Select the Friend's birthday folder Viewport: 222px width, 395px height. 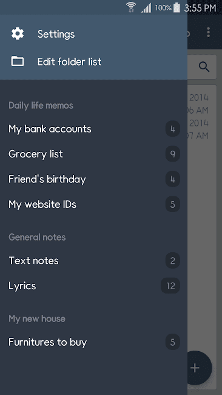point(94,179)
